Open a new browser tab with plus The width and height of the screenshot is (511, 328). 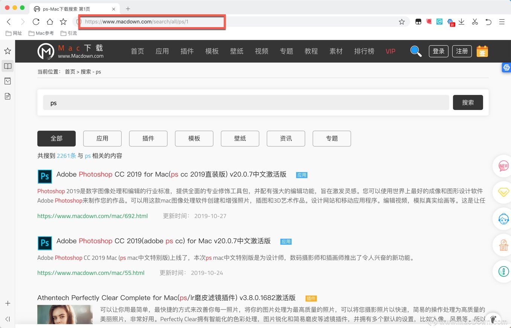(x=128, y=8)
